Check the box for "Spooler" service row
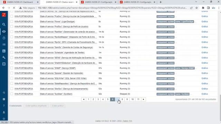 pos(12,73)
